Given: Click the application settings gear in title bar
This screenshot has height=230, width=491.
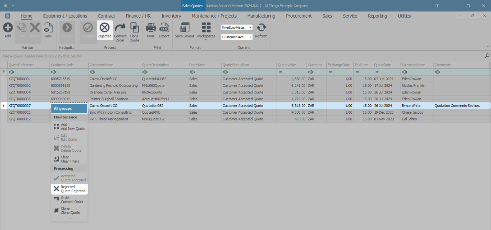Looking at the screenshot, I should point(6,6).
